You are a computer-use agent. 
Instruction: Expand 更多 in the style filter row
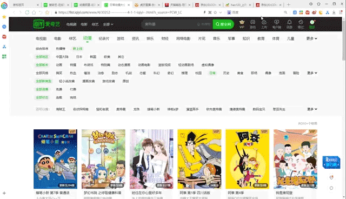(x=312, y=73)
